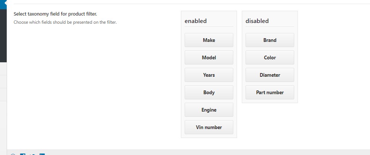Screen dimensions: 370x155
Task: Click the "enabled" column heading
Action: pos(196,21)
